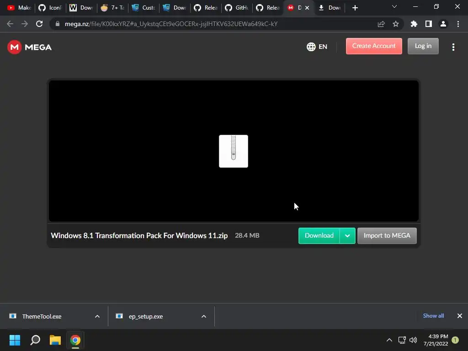Open notification badge in taskbar

[x=455, y=340]
